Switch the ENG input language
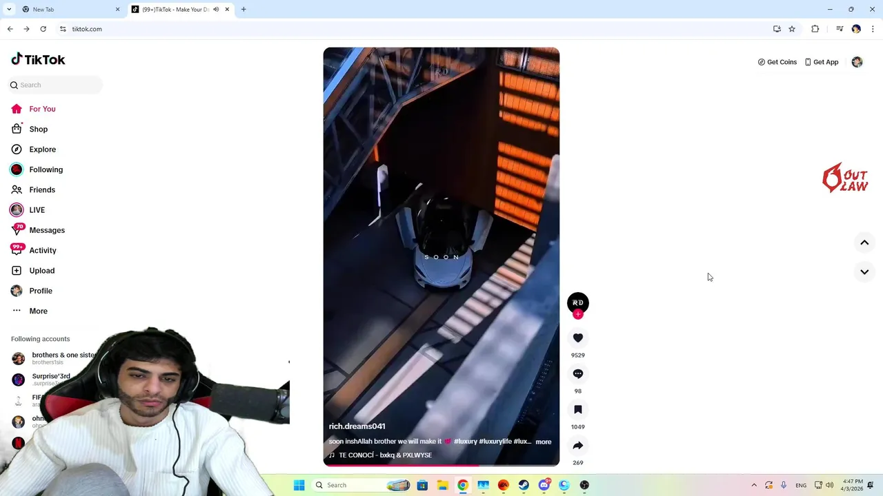 pos(801,485)
